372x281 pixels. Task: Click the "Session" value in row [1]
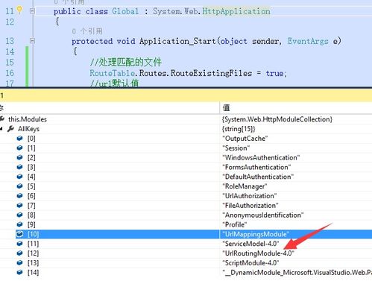(x=236, y=148)
